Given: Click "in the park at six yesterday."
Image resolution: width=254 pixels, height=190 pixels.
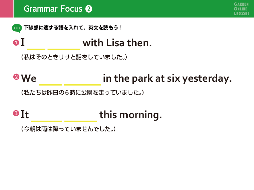Looking at the screenshot, I should (x=167, y=79).
